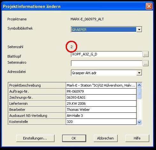Close the Projektinformationen ändern dialog
Viewport: 156px width, 150px height.
pos(149,6)
